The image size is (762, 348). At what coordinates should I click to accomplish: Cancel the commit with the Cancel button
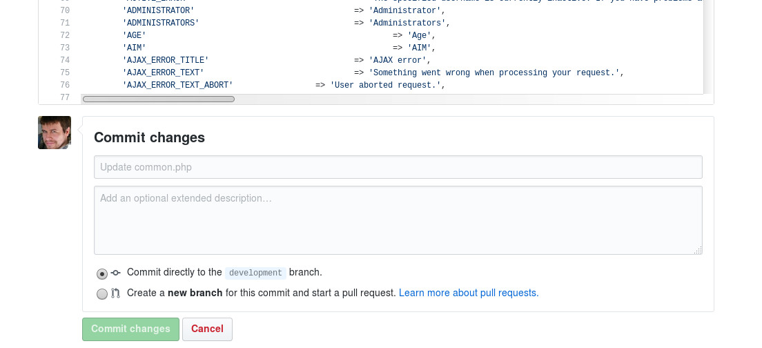(x=207, y=329)
